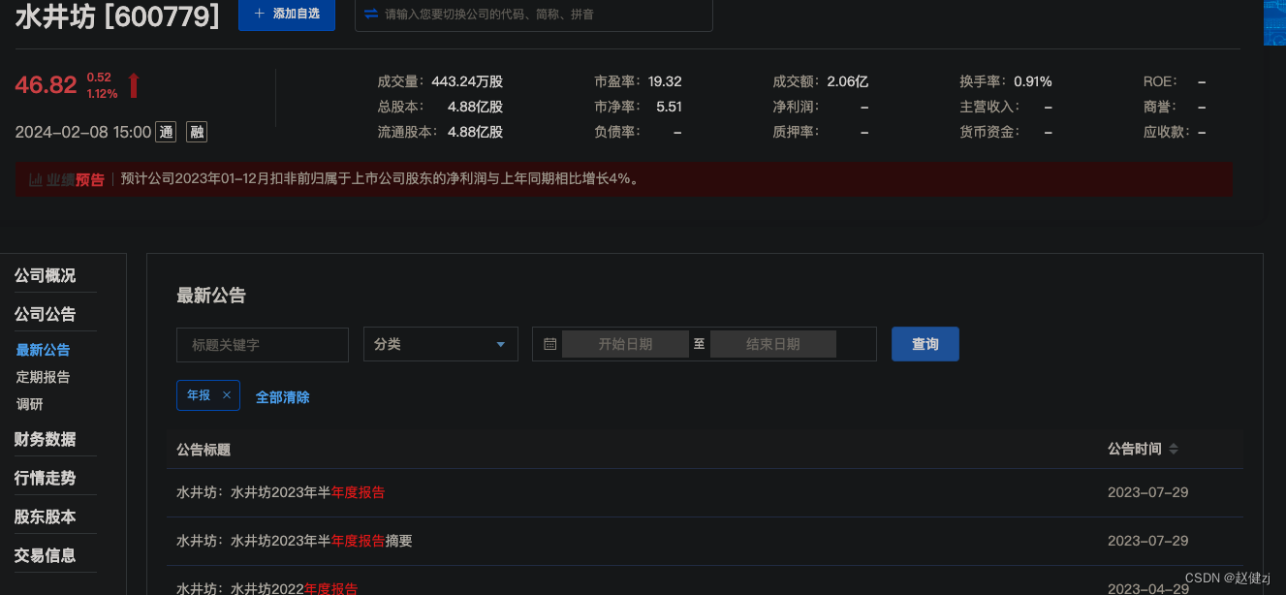This screenshot has height=595, width=1286.
Task: Open 公司概况 in sidebar
Action: pyautogui.click(x=45, y=275)
